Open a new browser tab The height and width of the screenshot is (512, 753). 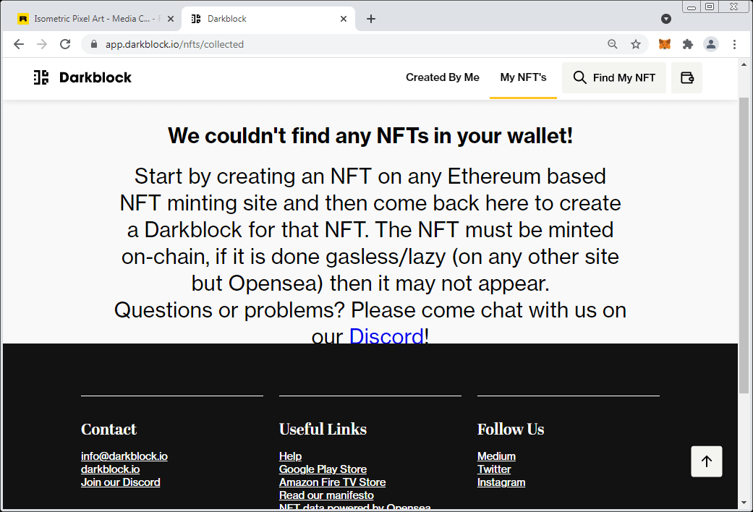tap(371, 19)
